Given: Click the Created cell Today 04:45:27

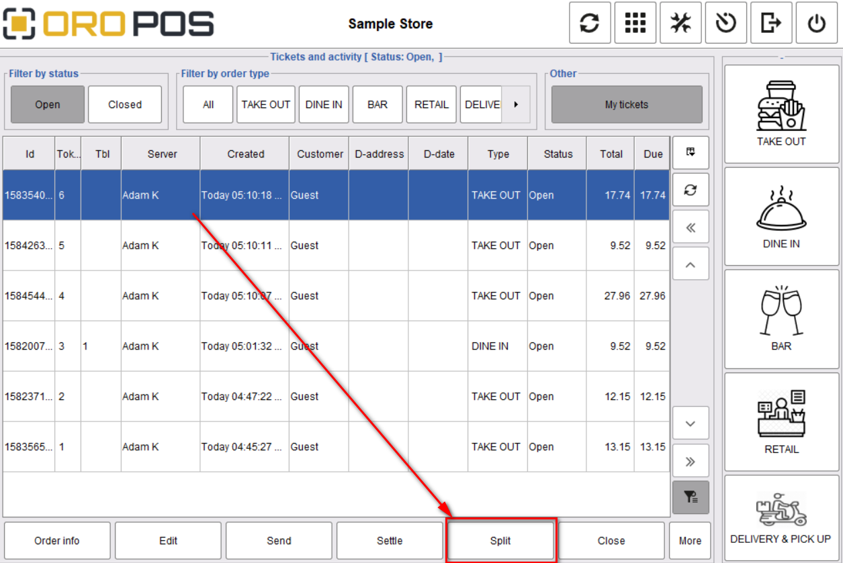Looking at the screenshot, I should click(x=245, y=447).
